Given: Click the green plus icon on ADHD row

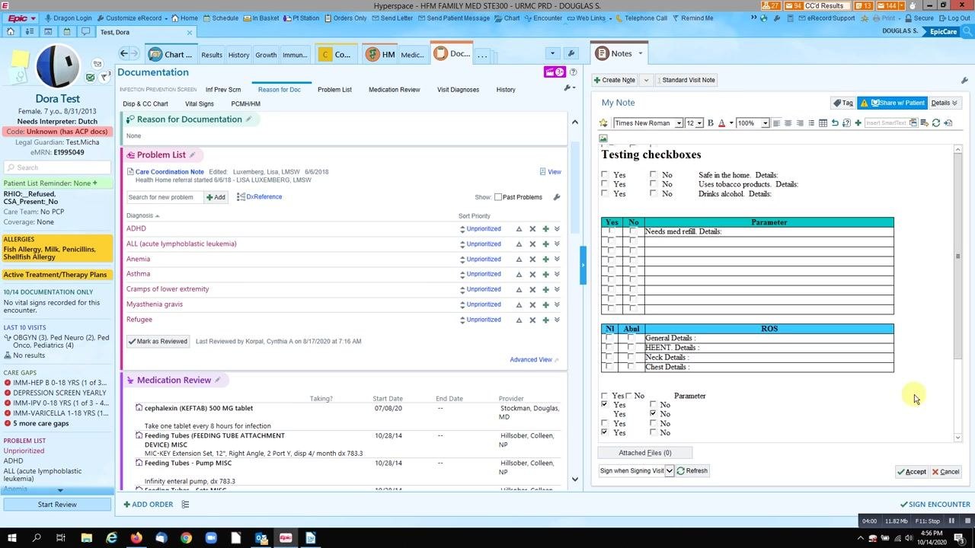Looking at the screenshot, I should coord(545,229).
